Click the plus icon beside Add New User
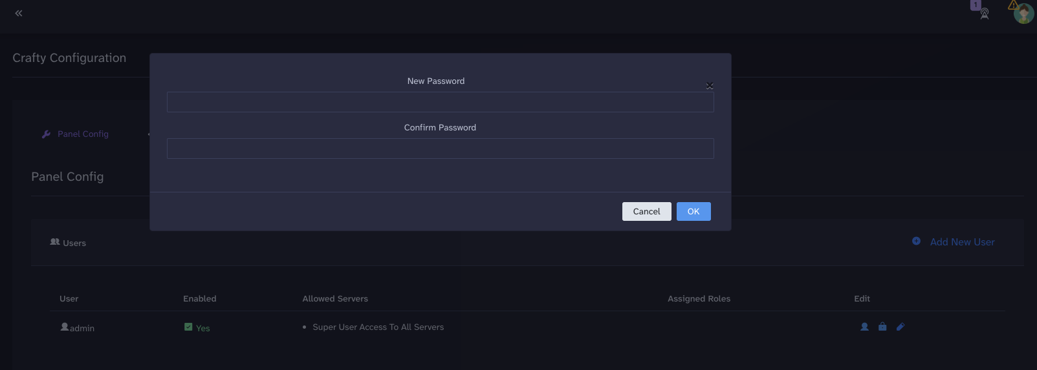 coord(916,241)
